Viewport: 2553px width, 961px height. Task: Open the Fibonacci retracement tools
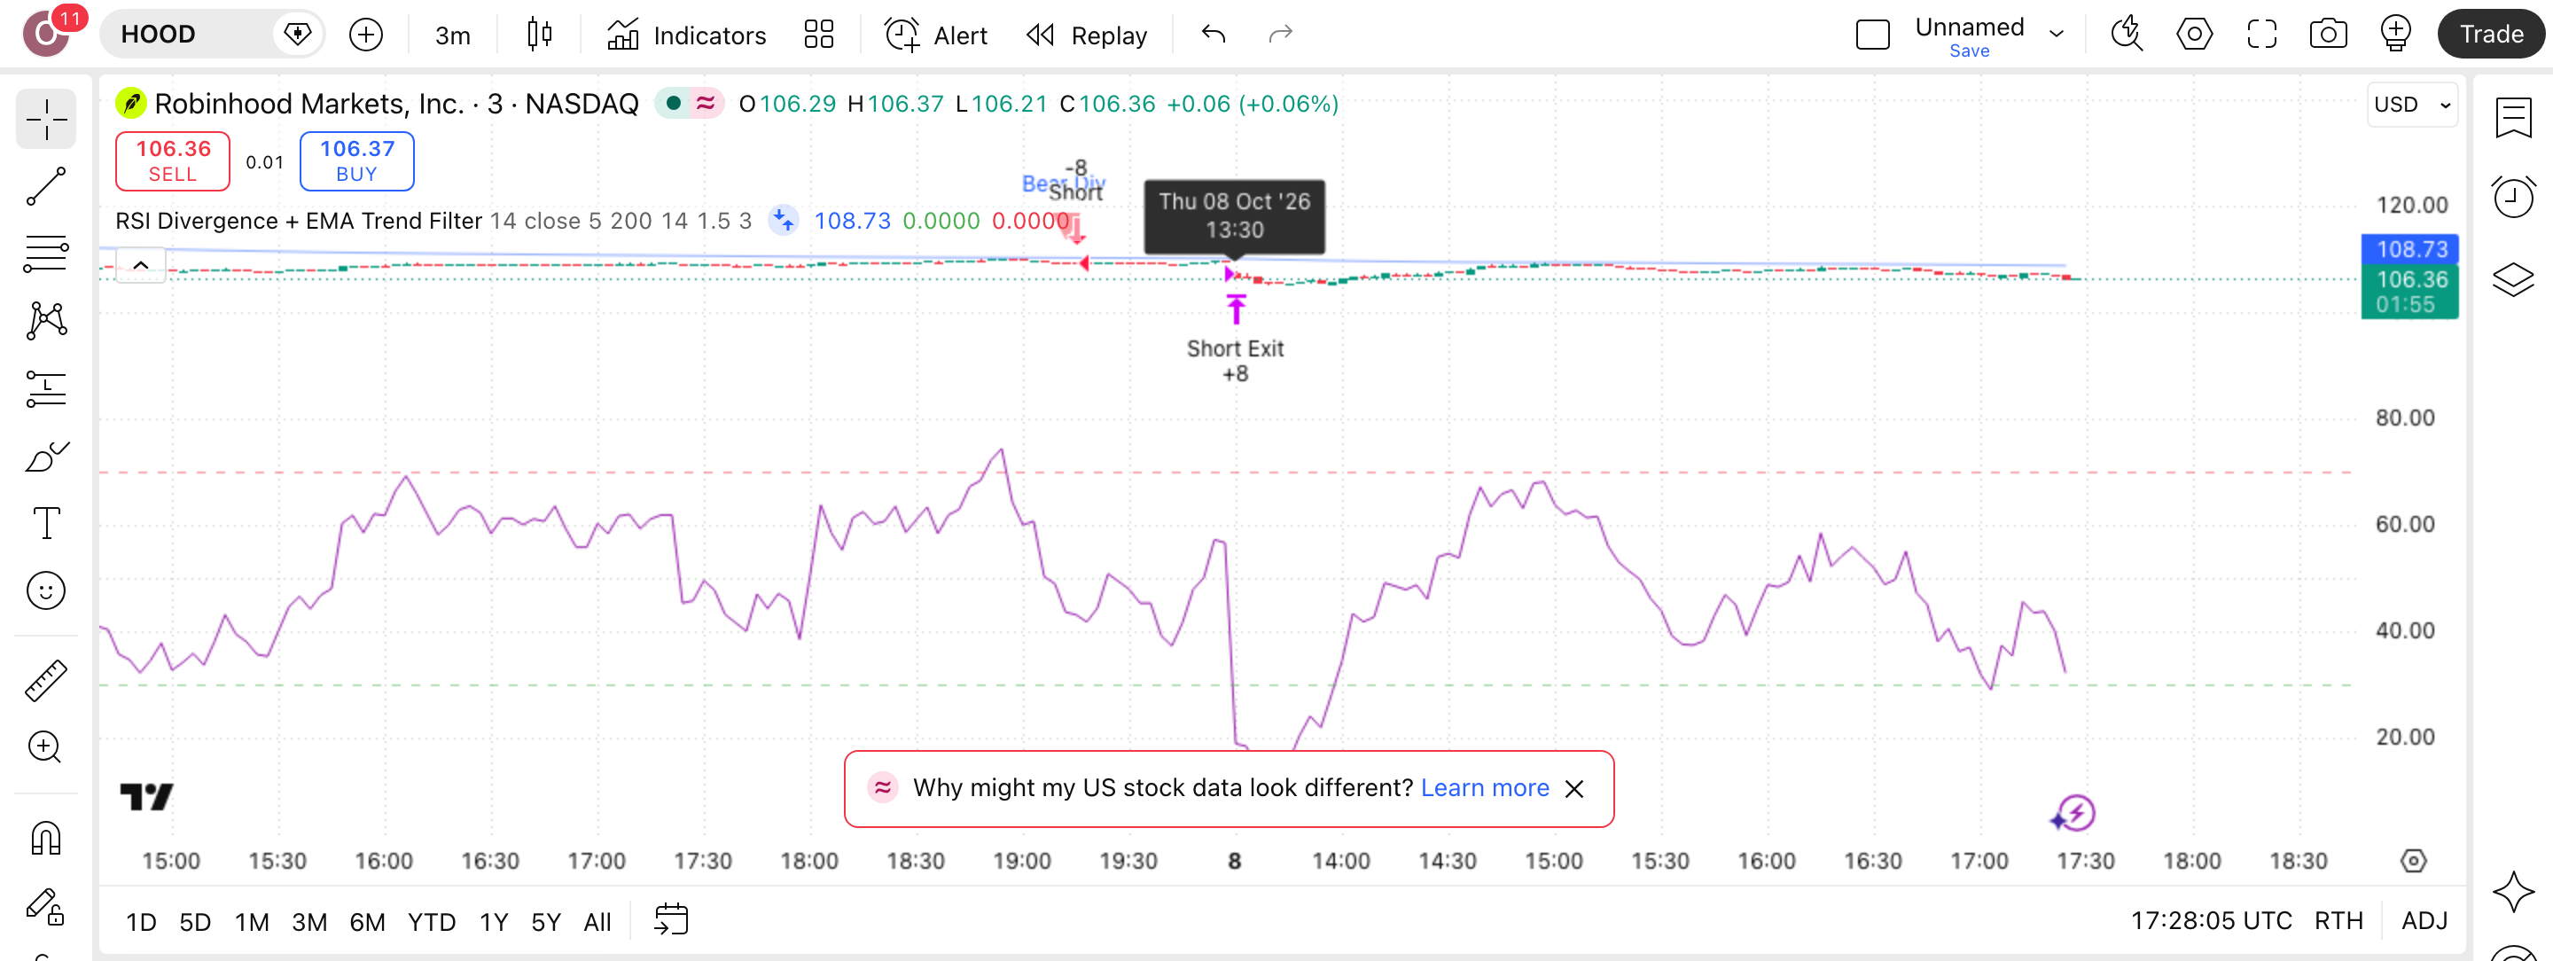(47, 253)
